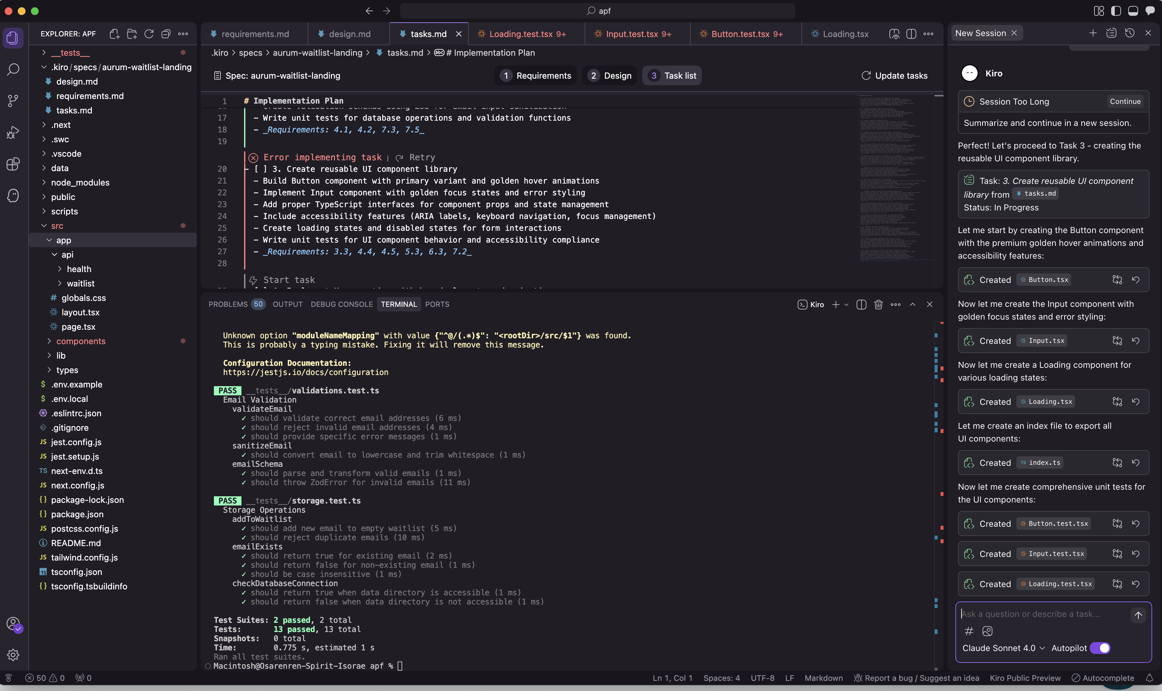
Task: Click the New File icon in Explorer header
Action: [x=114, y=34]
